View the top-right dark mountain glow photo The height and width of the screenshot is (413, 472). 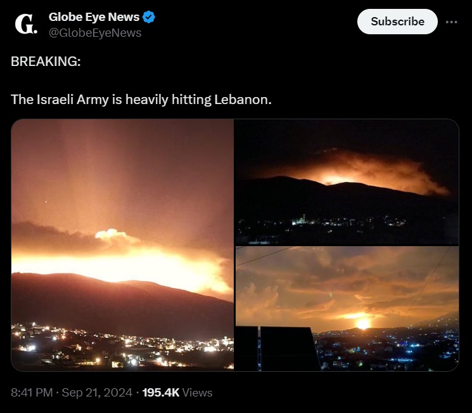click(347, 182)
